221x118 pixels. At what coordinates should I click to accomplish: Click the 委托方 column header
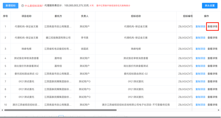pos(58,16)
